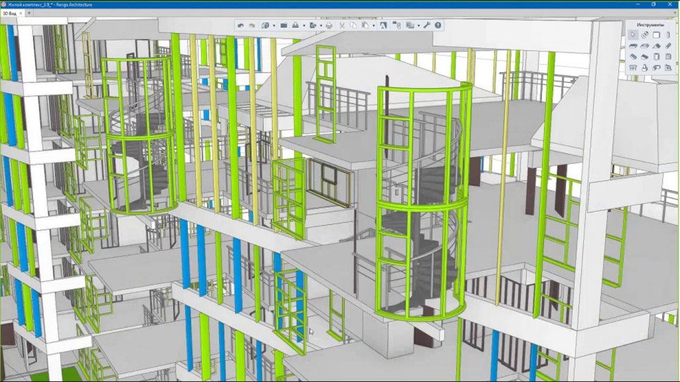The height and width of the screenshot is (382, 680).
Task: Close the 3D Вид tab
Action: pos(20,13)
